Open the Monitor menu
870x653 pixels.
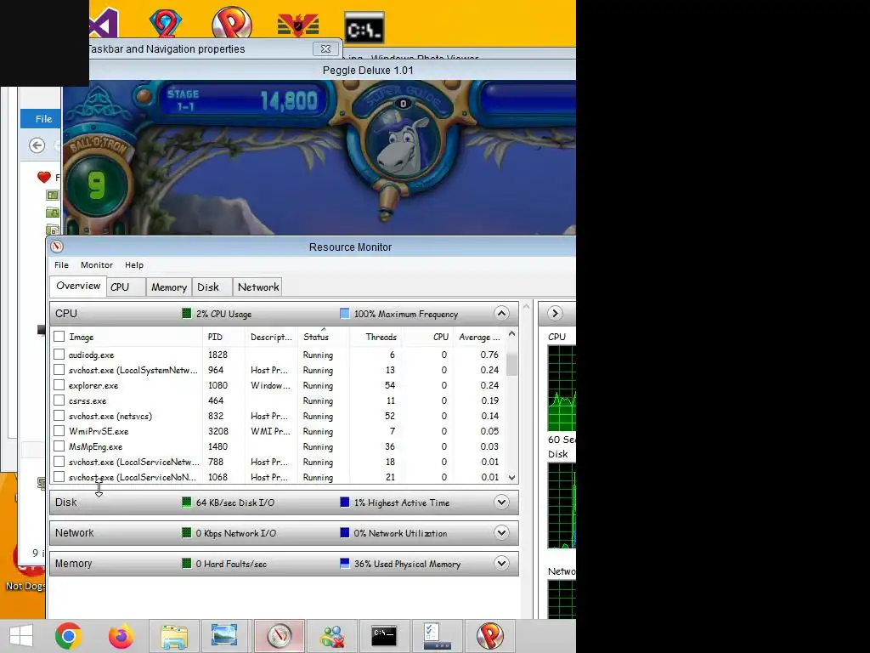[x=97, y=265]
